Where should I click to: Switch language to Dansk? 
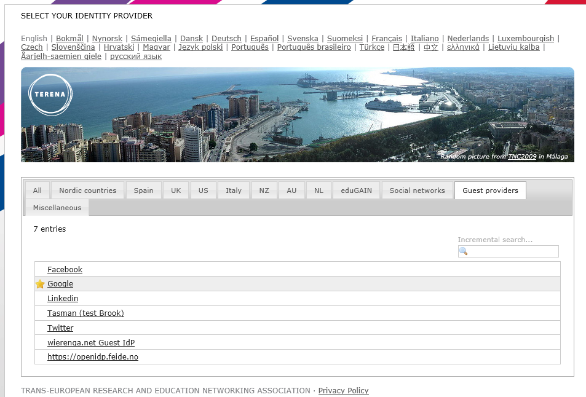[191, 39]
